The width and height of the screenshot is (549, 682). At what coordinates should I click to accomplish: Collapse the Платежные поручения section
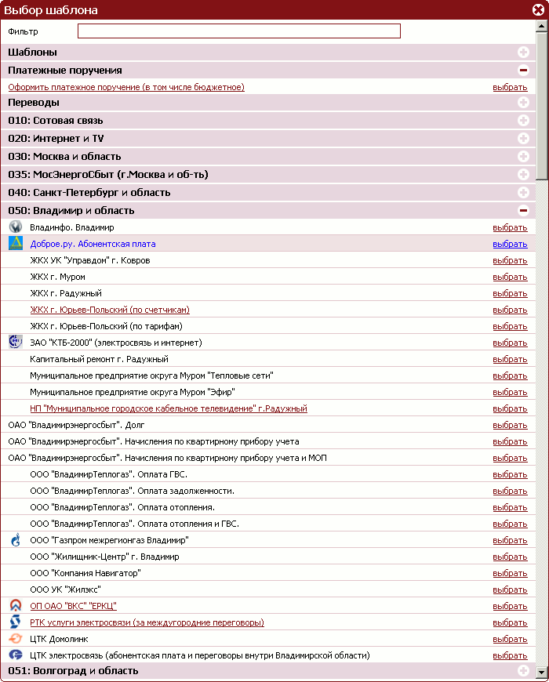click(523, 70)
